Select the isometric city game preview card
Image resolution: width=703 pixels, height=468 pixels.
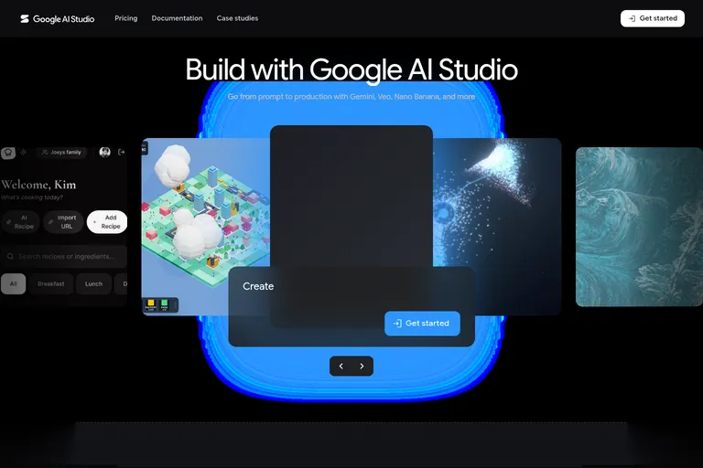(206, 227)
